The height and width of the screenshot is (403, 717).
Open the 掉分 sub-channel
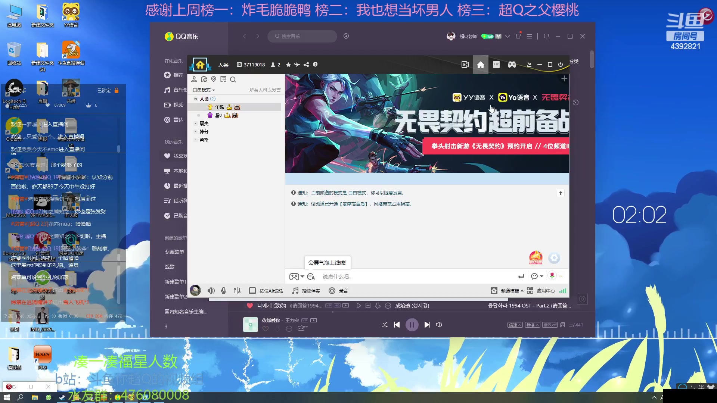(x=204, y=132)
